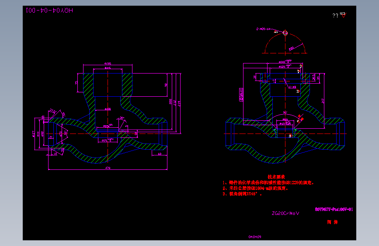Select the Ø127 inlet diameter dimension
The image size is (379, 246).
[x=33, y=134]
